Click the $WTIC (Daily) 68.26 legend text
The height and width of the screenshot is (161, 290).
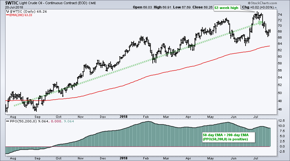tap(28, 12)
